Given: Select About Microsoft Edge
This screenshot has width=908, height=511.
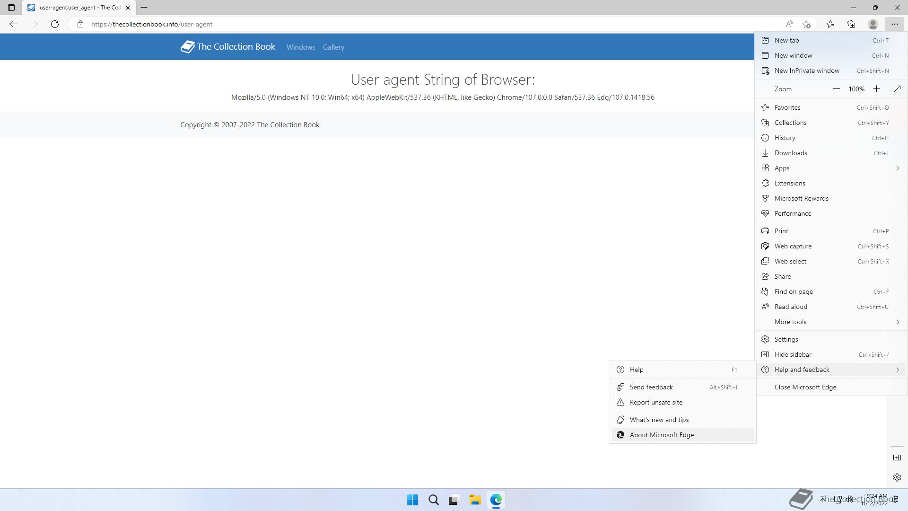Looking at the screenshot, I should [x=662, y=435].
